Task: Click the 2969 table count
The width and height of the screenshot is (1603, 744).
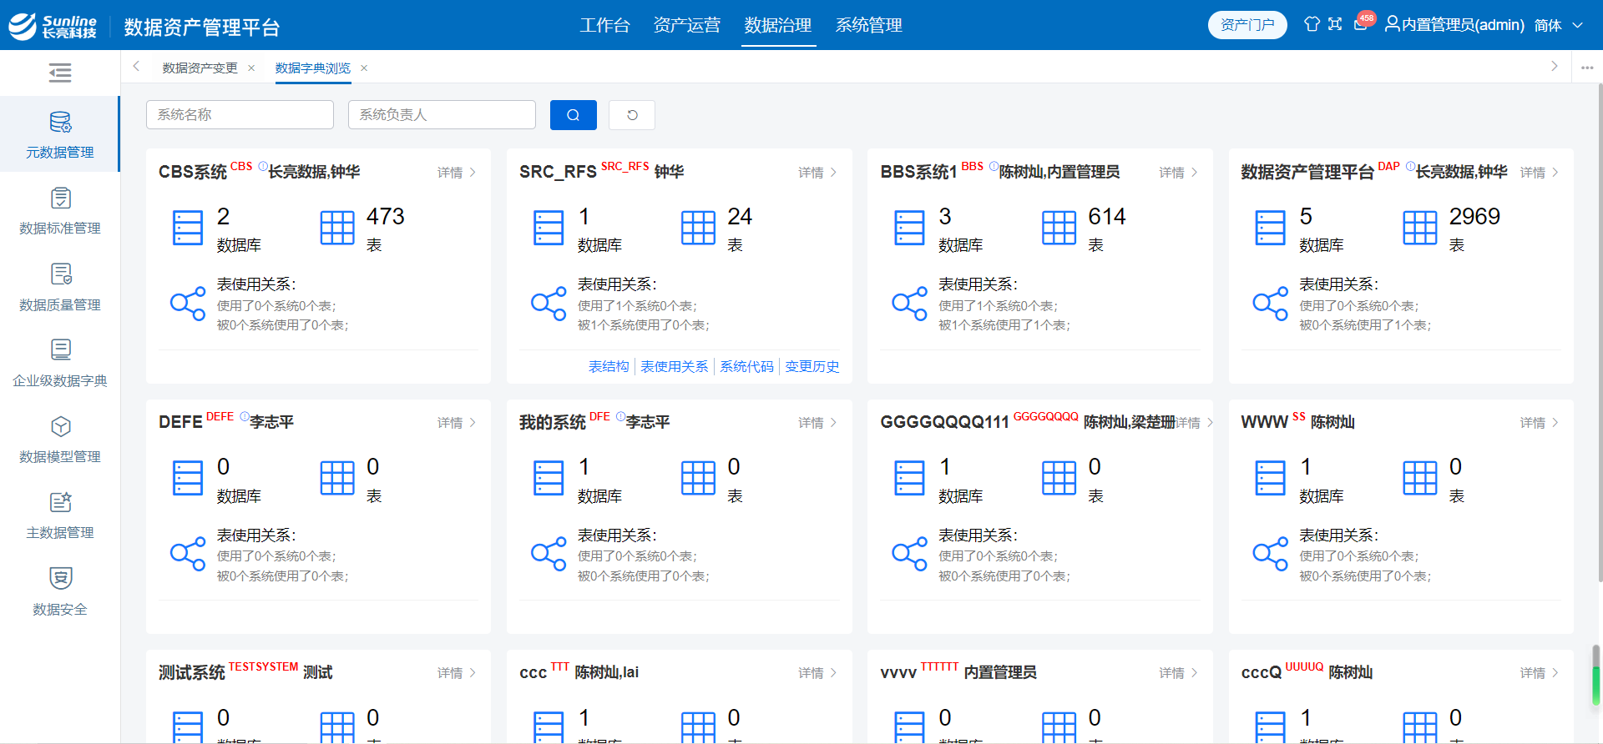Action: click(1474, 217)
